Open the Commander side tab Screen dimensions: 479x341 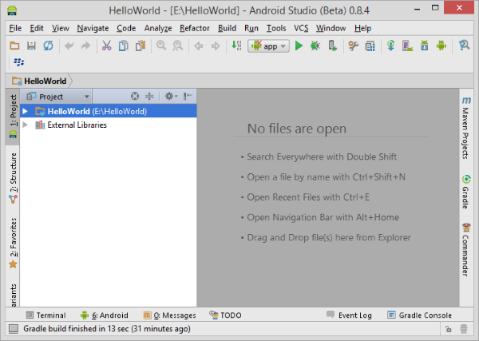(x=466, y=249)
